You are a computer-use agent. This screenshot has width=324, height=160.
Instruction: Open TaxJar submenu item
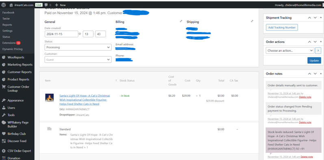click(6, 19)
